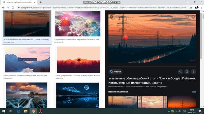Open the Bandicam recorder taskbar icon
The height and width of the screenshot is (114, 204).
pos(40,111)
